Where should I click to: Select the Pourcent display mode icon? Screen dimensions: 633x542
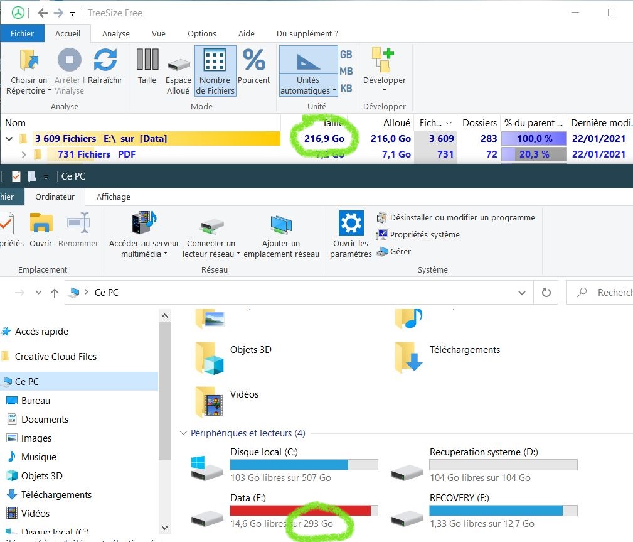[254, 61]
